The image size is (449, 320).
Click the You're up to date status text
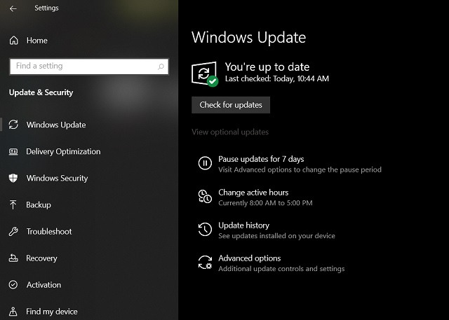(x=267, y=67)
